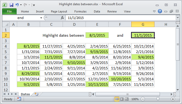Switch to Page Layout view button

click(x=122, y=99)
